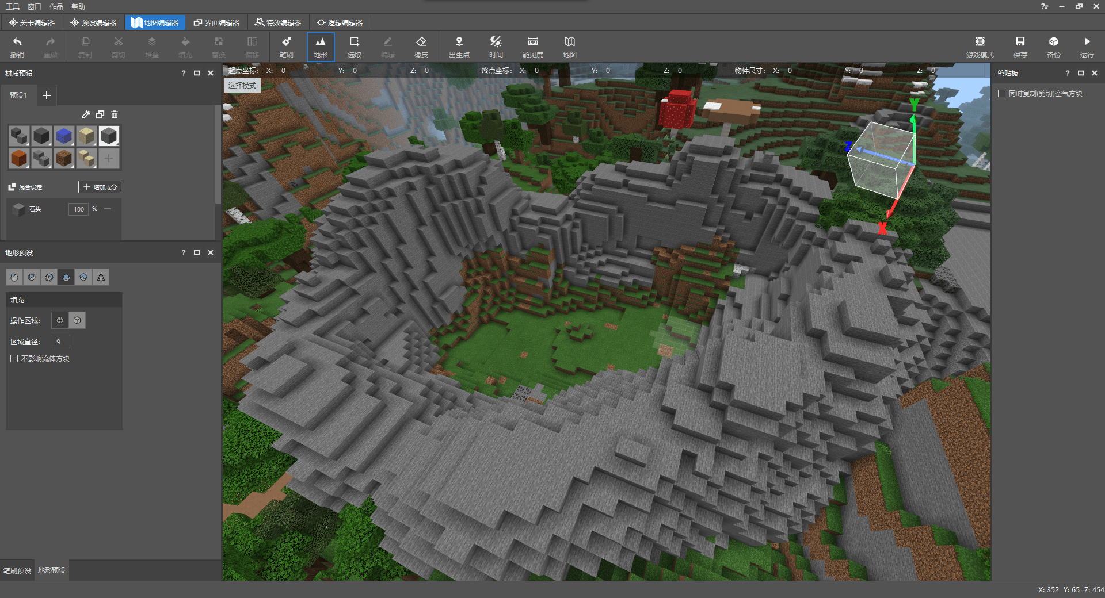This screenshot has width=1105, height=598.
Task: Set the 出生点 spawn point tool
Action: 459,47
